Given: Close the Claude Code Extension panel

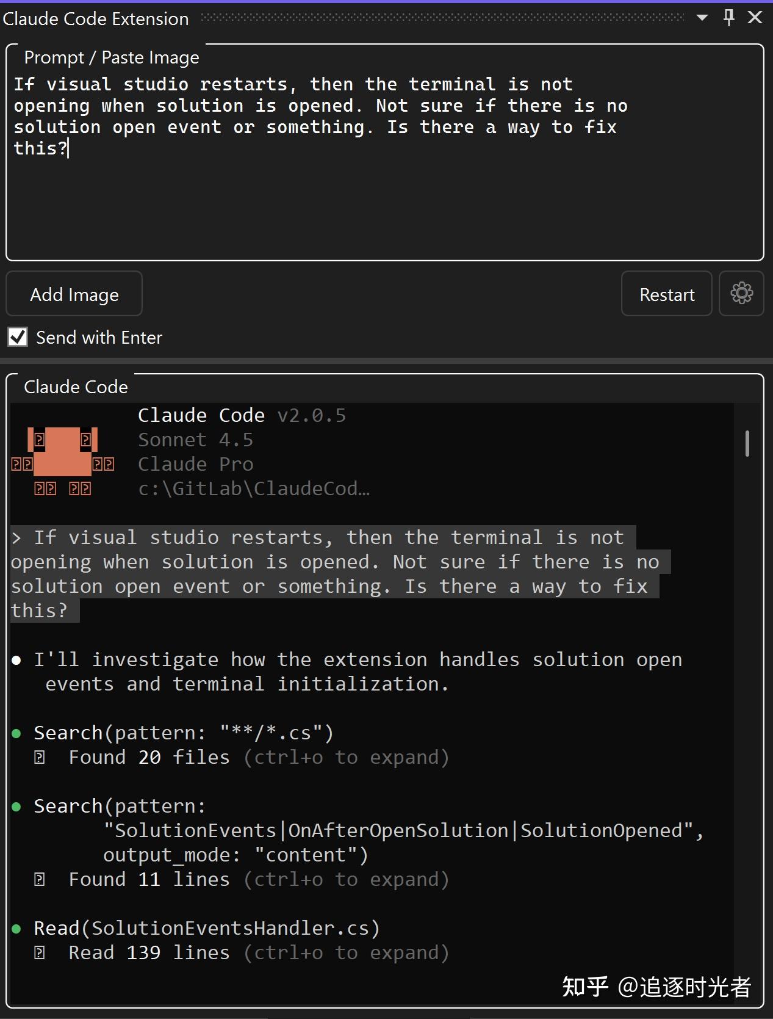Looking at the screenshot, I should [x=755, y=17].
